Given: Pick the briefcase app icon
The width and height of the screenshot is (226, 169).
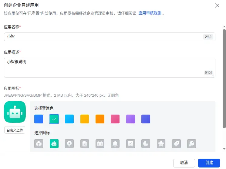Looking at the screenshot, I should coord(100,143).
